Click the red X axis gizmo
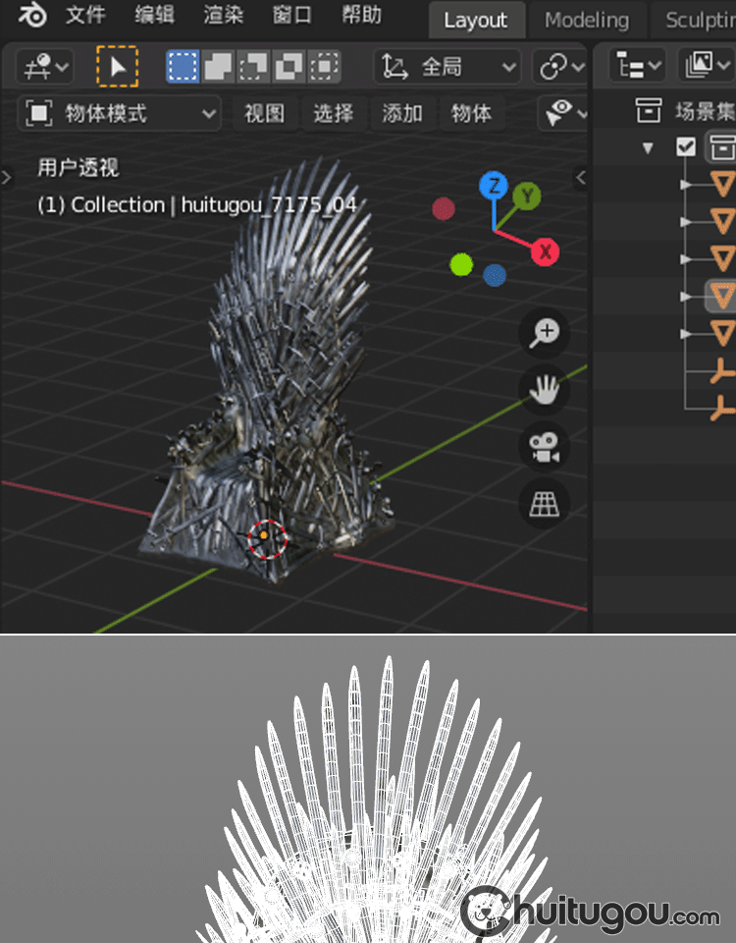 (545, 252)
